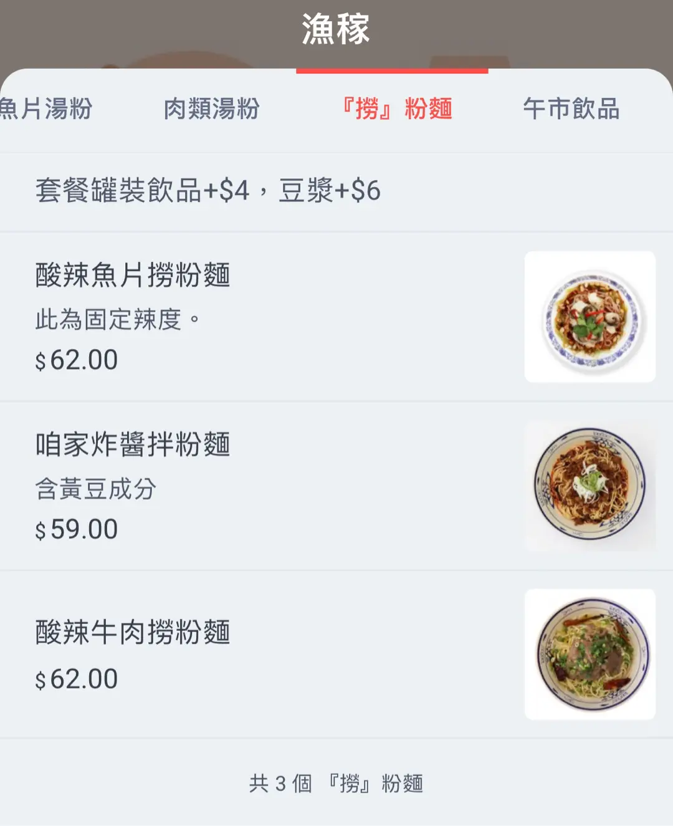Open the 酸辣牛肉撈粉麵 dish photo
Screen dimensions: 673x826
(589, 654)
